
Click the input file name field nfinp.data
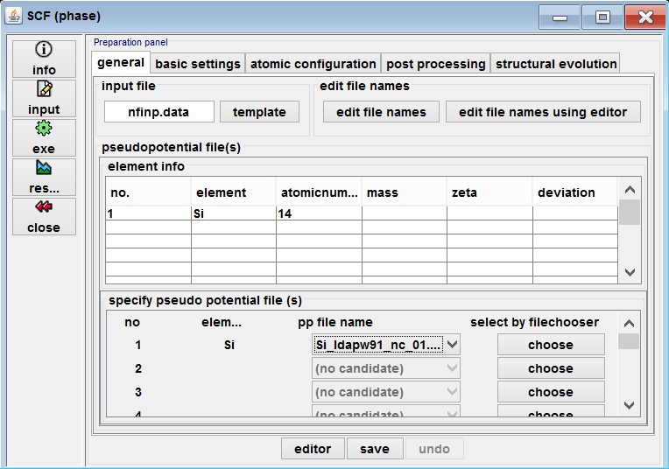click(x=159, y=112)
